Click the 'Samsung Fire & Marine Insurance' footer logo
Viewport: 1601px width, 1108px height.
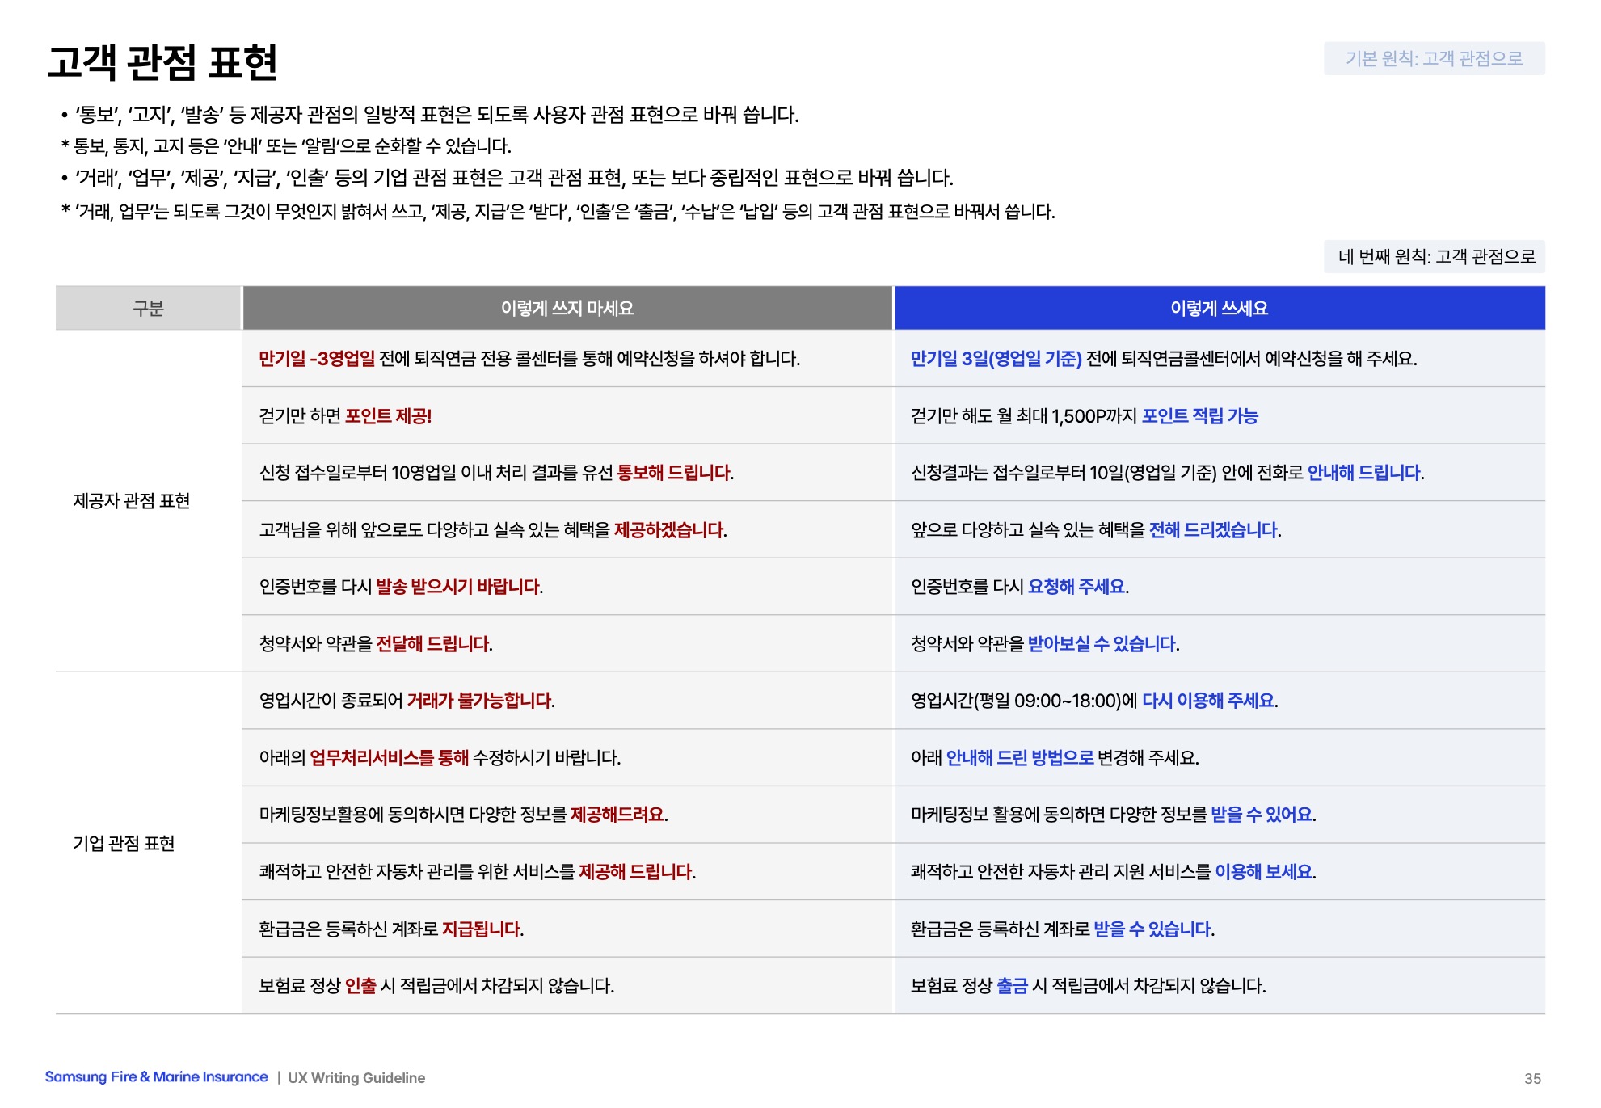tap(156, 1077)
